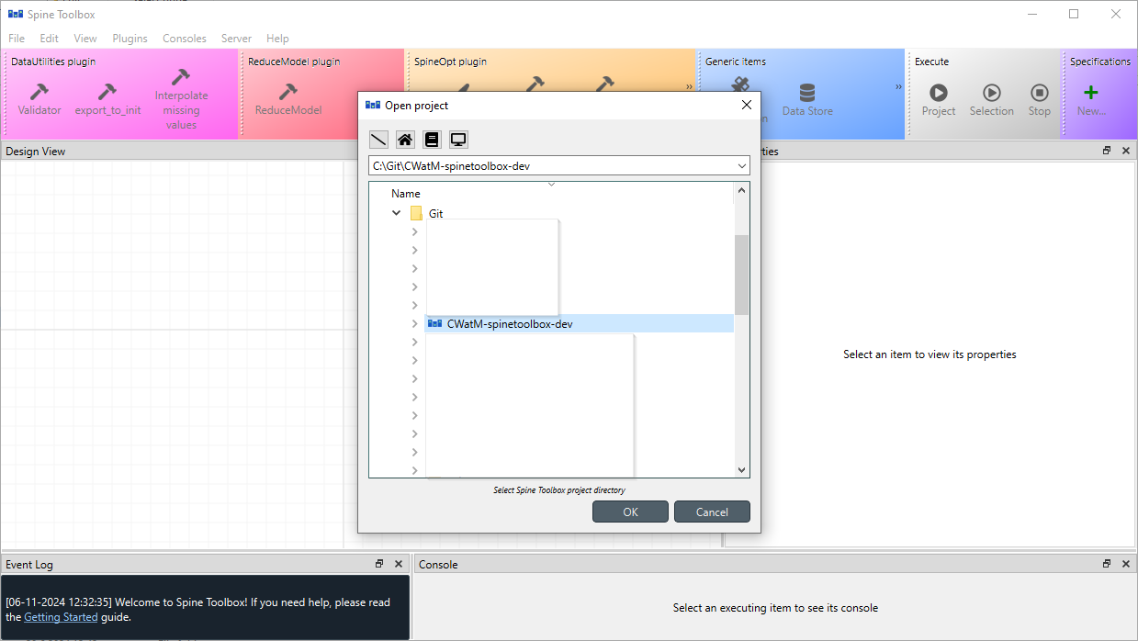Close the Event Log panel

point(398,564)
